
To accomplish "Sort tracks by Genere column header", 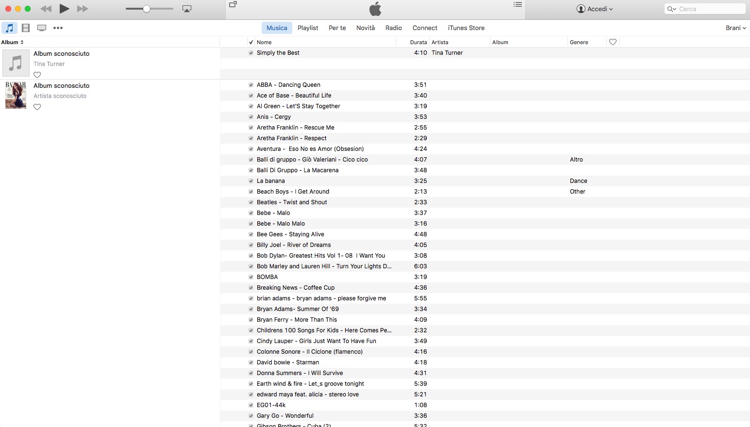I will click(x=579, y=42).
